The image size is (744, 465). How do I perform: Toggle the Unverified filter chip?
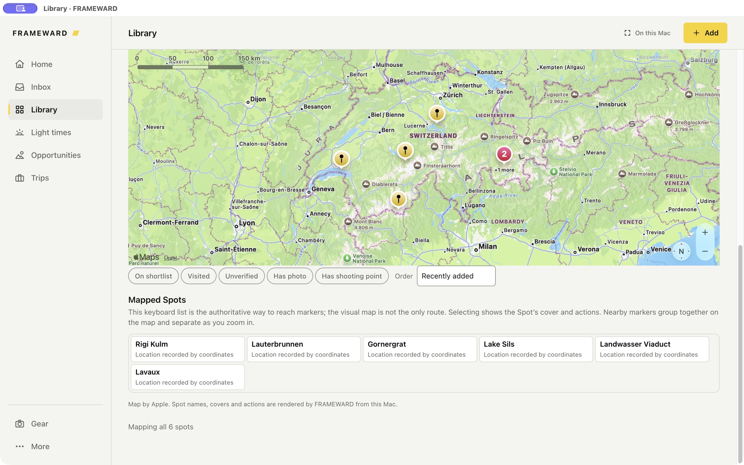[241, 276]
